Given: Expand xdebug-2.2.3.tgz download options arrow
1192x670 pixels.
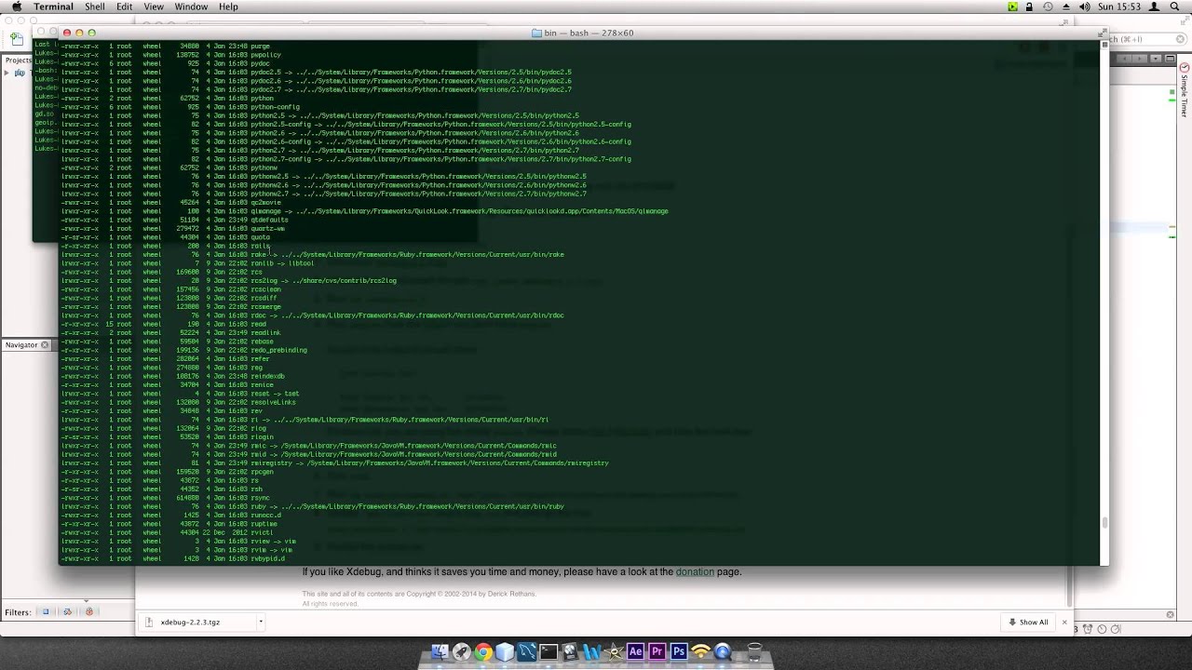Looking at the screenshot, I should pyautogui.click(x=261, y=622).
